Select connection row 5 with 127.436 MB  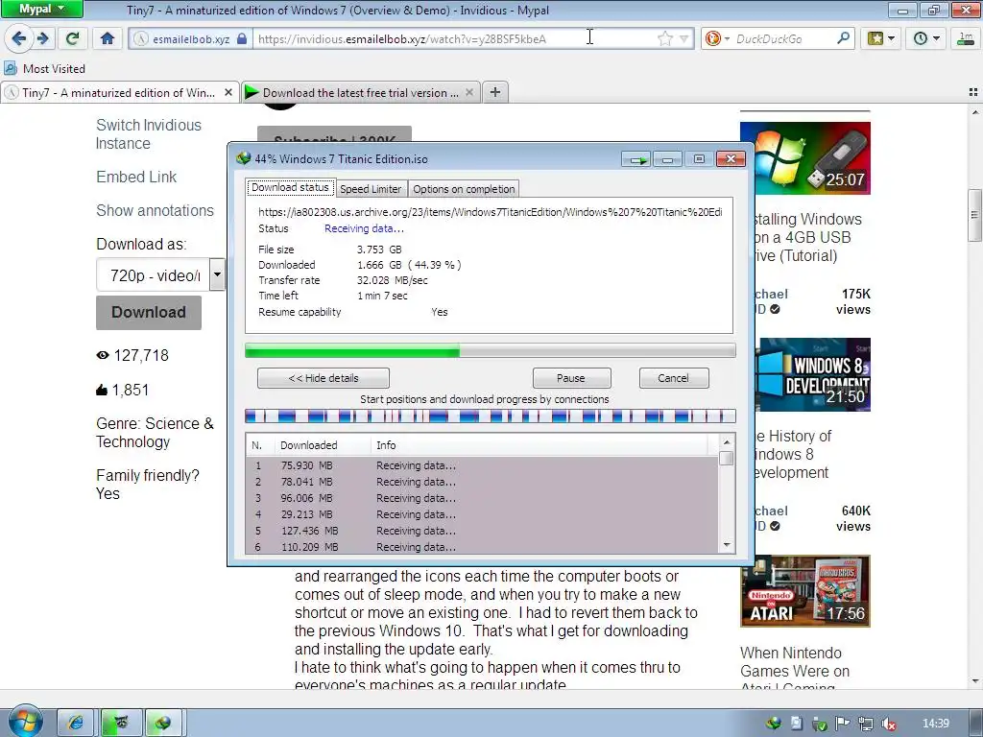[x=482, y=531]
